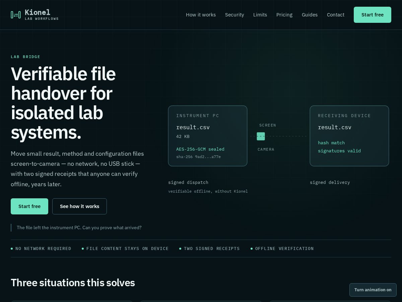Open the How it works page
The image size is (402, 302).
(x=201, y=15)
